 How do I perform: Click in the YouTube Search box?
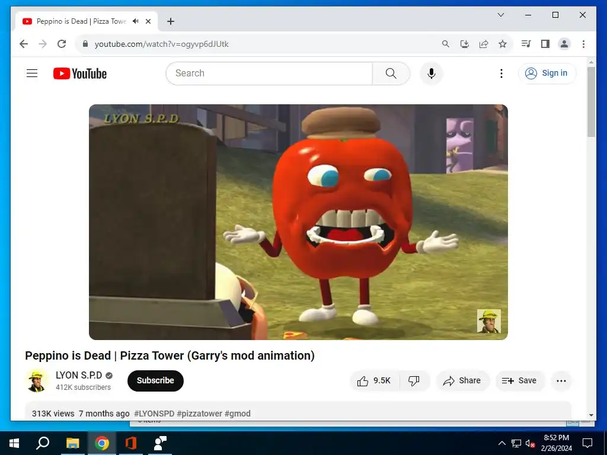pos(269,73)
